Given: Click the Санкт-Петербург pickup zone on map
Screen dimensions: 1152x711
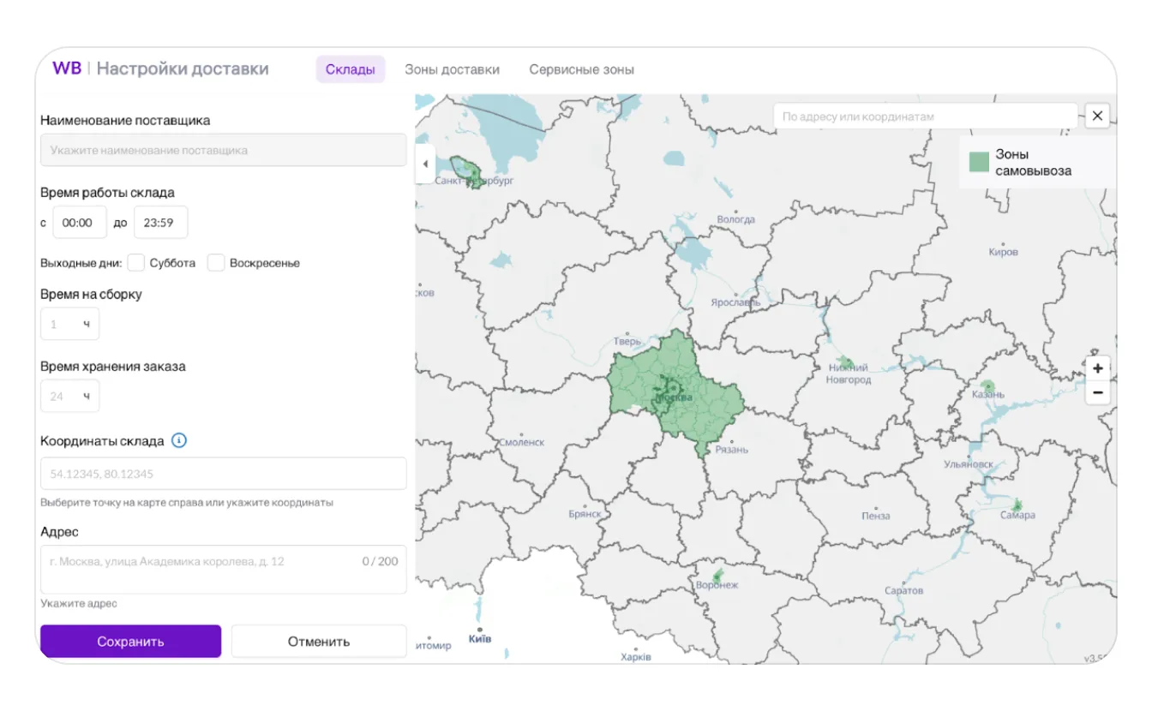Looking at the screenshot, I should pos(468,170).
